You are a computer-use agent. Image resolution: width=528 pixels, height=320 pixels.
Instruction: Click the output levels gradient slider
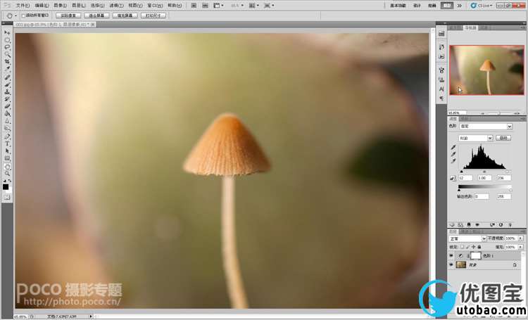pos(485,187)
